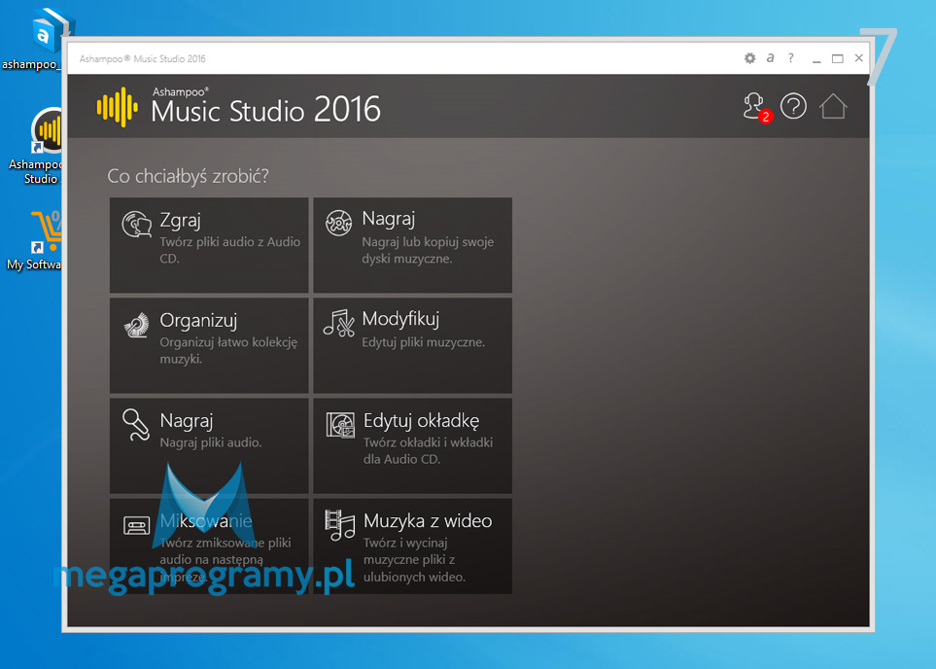Image resolution: width=936 pixels, height=669 pixels.
Task: Click the "Co chciałbyś zrobić?" heading
Action: point(188,176)
